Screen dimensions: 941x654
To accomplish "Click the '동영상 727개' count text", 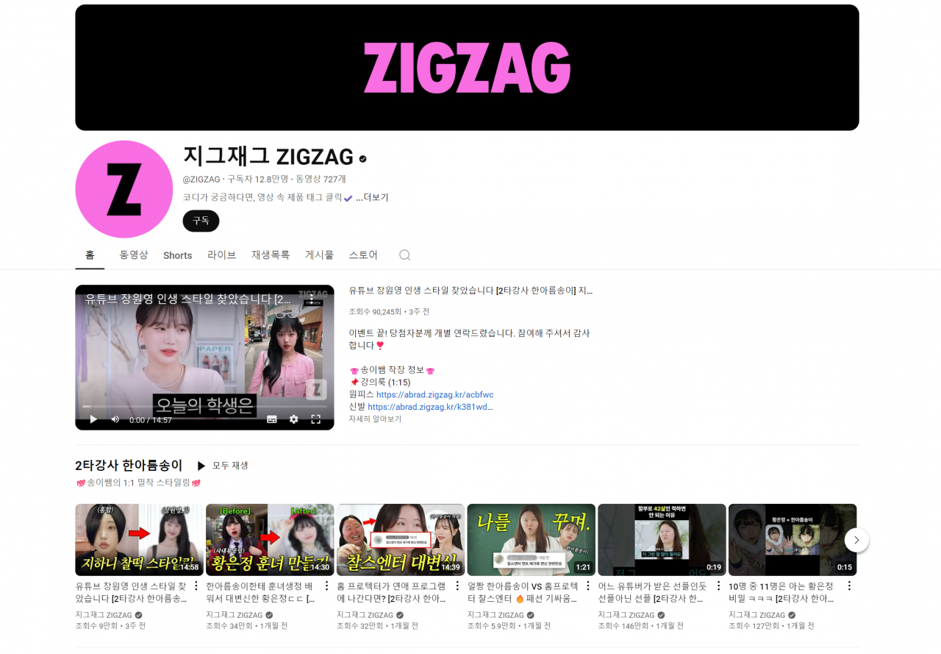I will tap(321, 179).
